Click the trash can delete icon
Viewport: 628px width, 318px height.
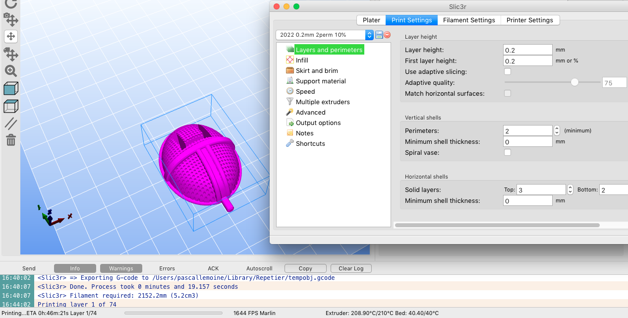point(11,140)
